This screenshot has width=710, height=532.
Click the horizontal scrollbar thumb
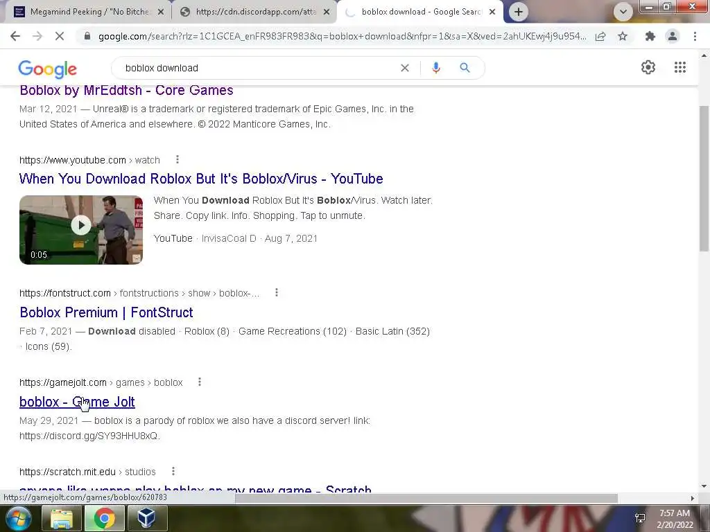point(426,498)
